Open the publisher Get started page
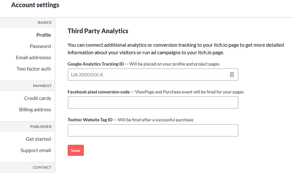 [38, 139]
